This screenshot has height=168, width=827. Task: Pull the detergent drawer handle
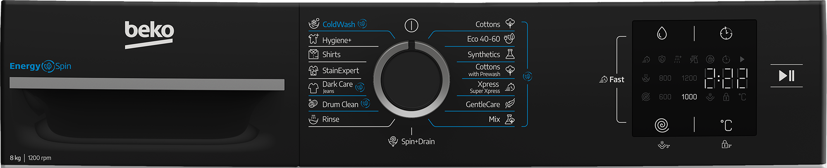coord(147,84)
